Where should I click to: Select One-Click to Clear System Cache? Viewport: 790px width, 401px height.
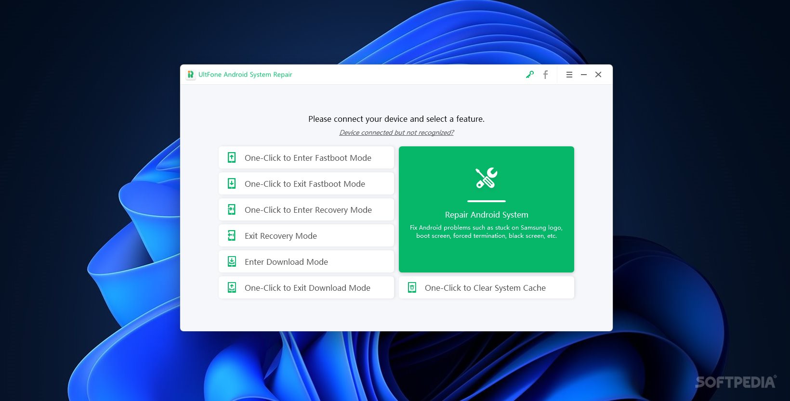coord(487,287)
